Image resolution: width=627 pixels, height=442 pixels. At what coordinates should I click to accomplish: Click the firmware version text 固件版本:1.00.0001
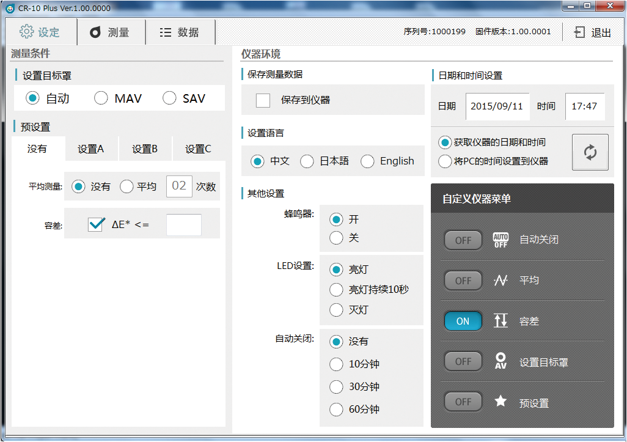click(x=513, y=32)
